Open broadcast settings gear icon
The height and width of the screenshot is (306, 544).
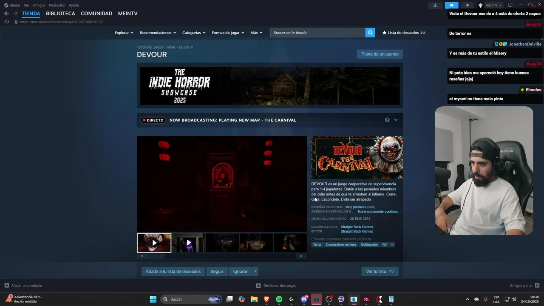point(387,120)
